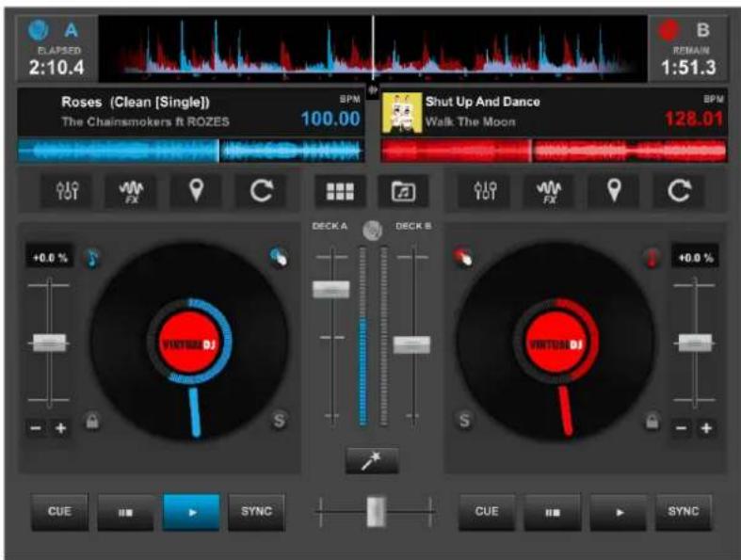The height and width of the screenshot is (560, 741).
Task: Click the Deck A BPM value 100.00
Action: pos(330,119)
